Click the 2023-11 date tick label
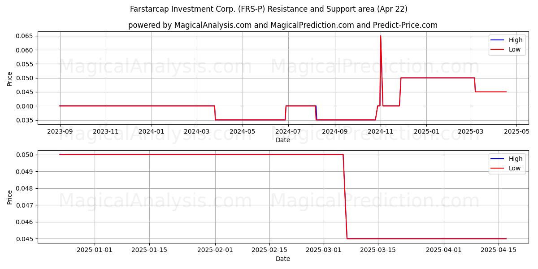 click(x=106, y=131)
